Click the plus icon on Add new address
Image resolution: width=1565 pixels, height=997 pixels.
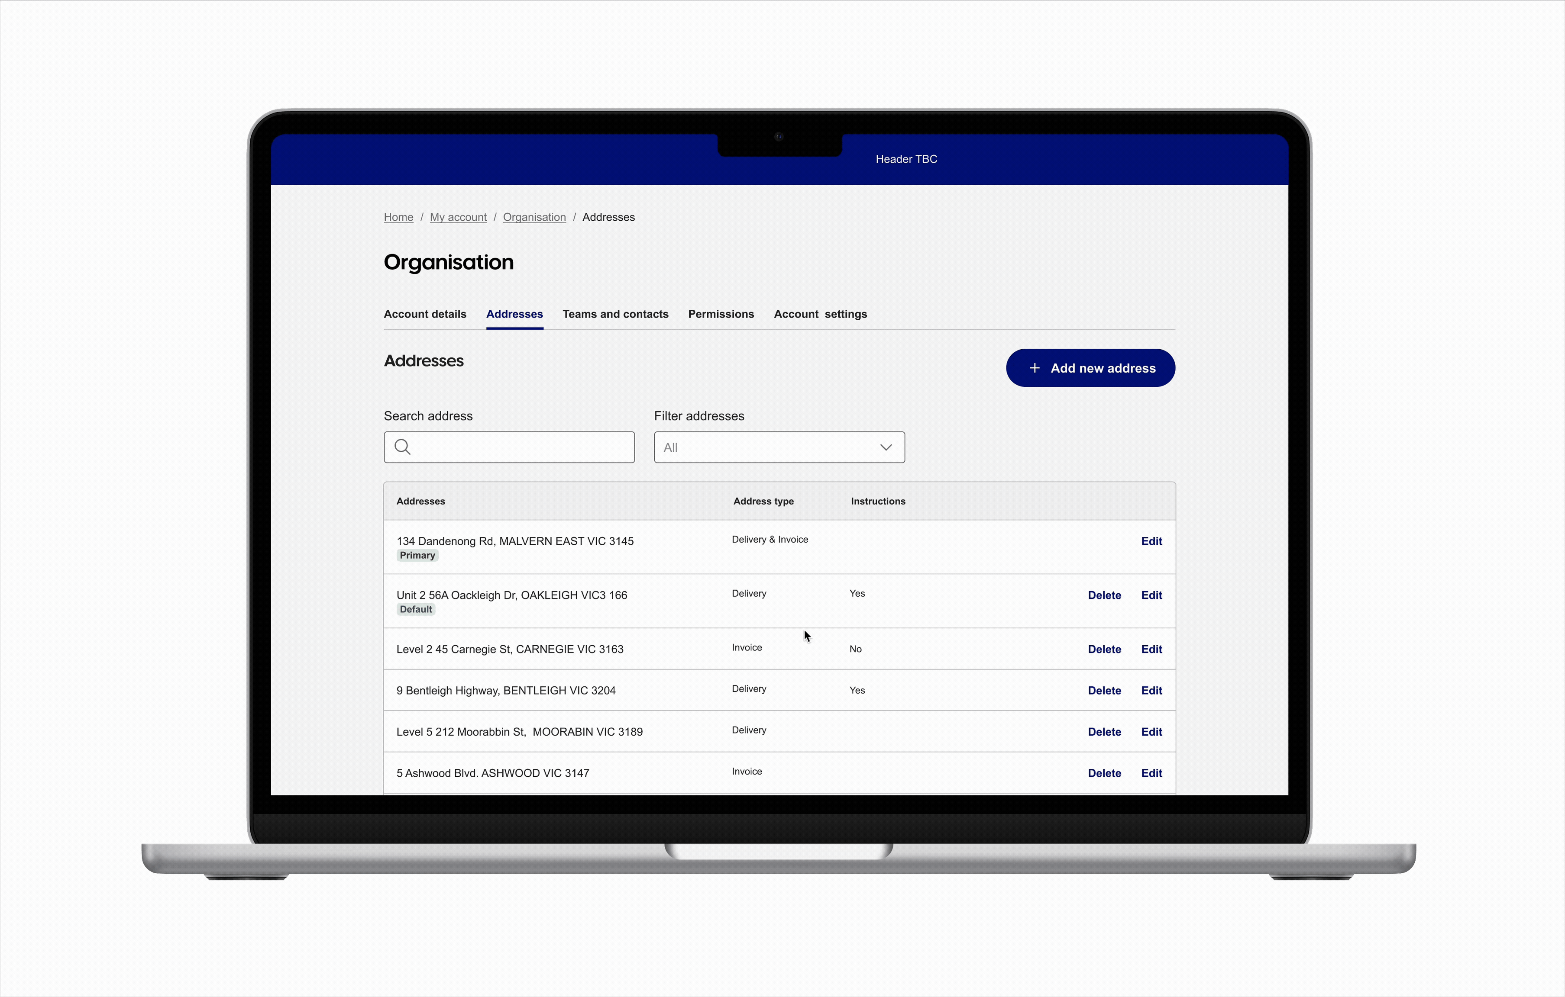click(x=1034, y=368)
